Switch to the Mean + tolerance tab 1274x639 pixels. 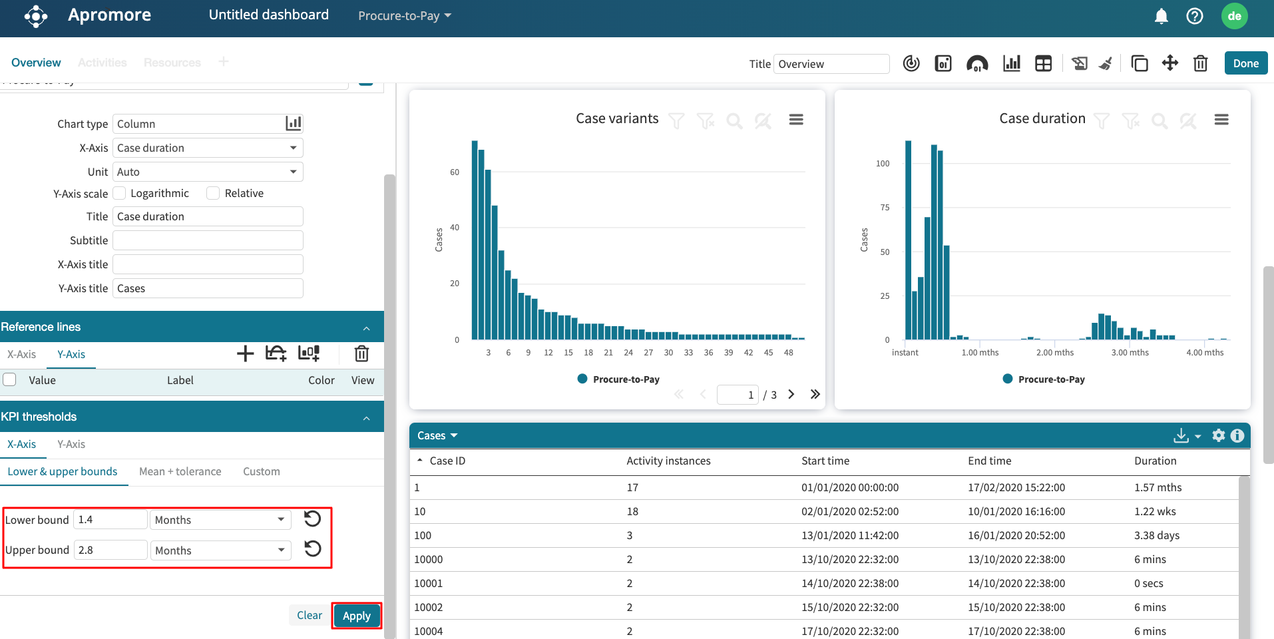pyautogui.click(x=180, y=471)
